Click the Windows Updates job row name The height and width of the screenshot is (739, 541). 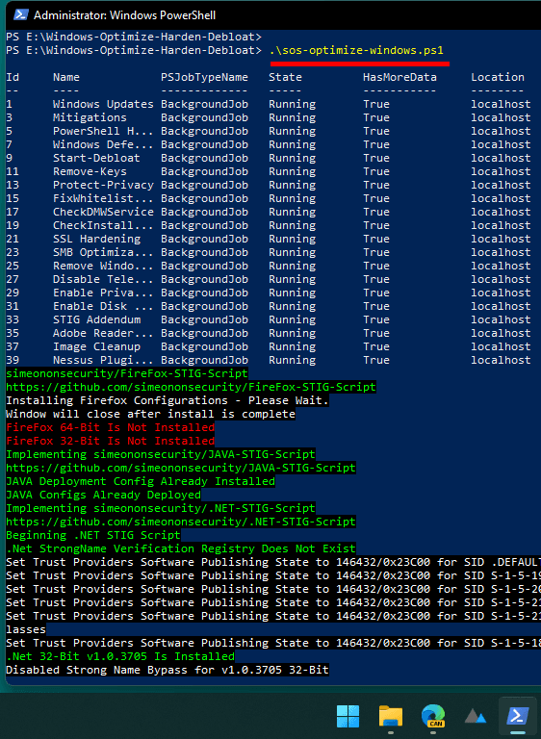coord(103,104)
